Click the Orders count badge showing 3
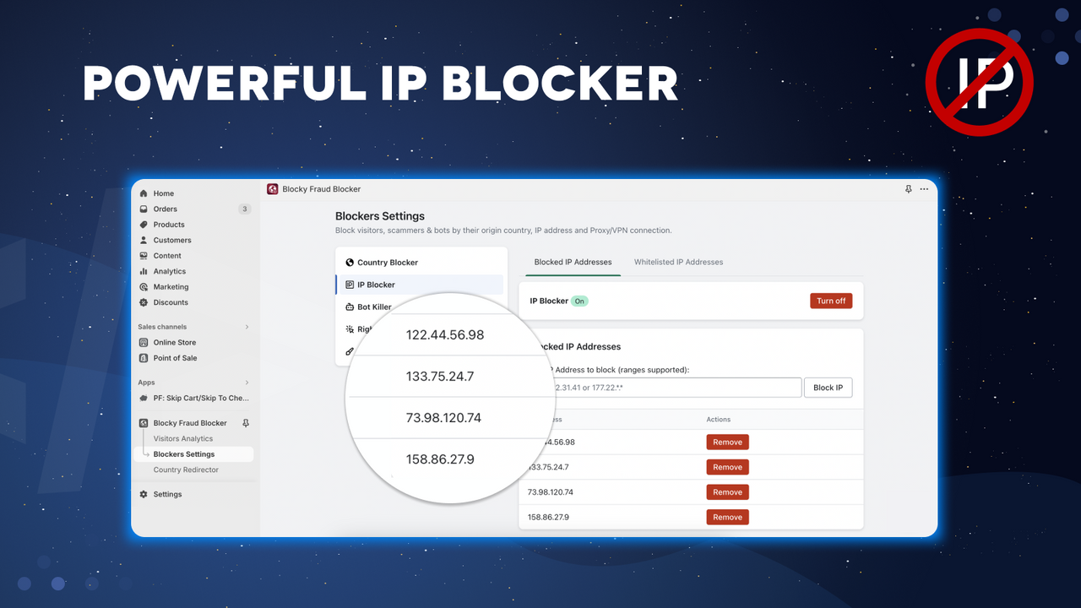The image size is (1081, 608). click(x=245, y=209)
